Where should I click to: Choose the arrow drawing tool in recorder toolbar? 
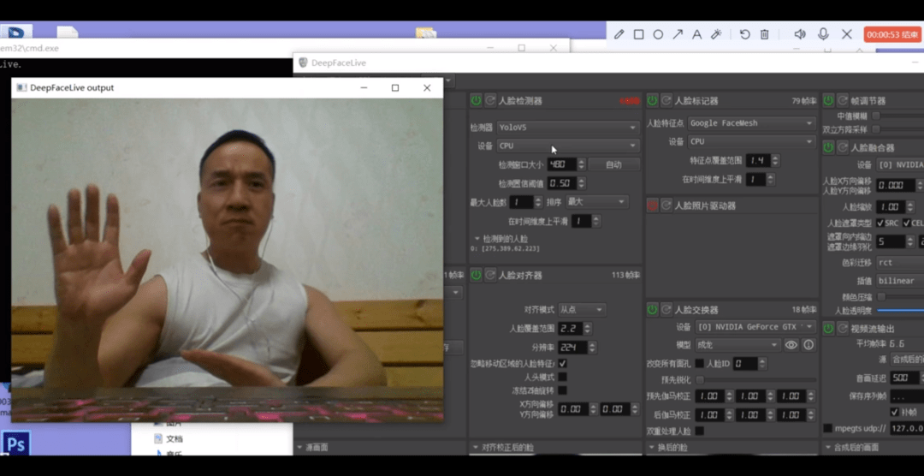(678, 34)
